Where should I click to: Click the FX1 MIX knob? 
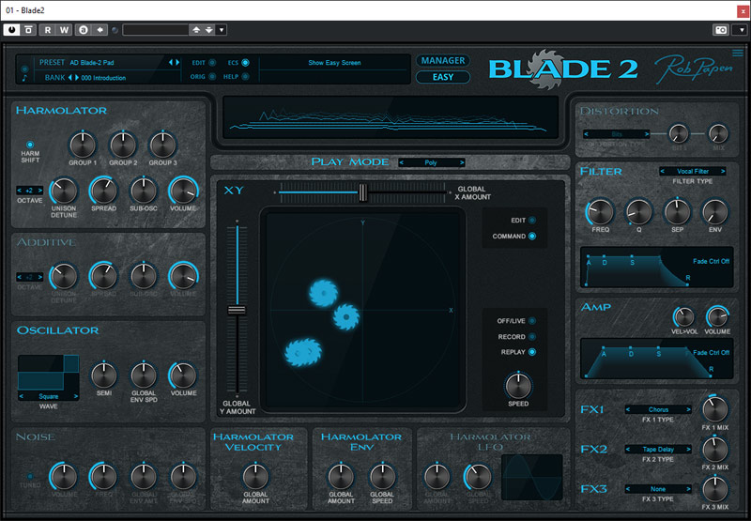tap(714, 409)
